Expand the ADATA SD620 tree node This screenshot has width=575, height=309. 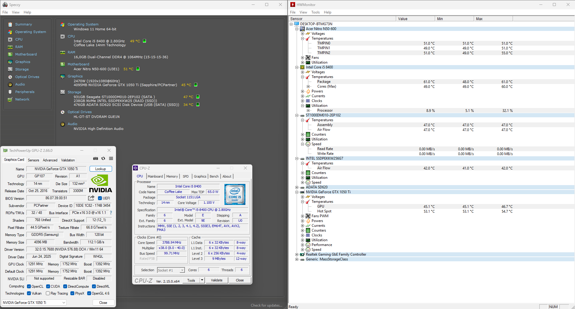pyautogui.click(x=297, y=187)
